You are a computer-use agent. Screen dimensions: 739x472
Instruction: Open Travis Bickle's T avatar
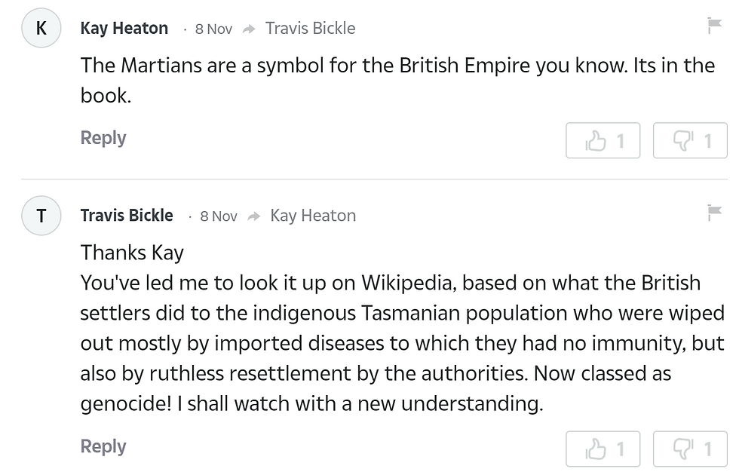coord(41,216)
